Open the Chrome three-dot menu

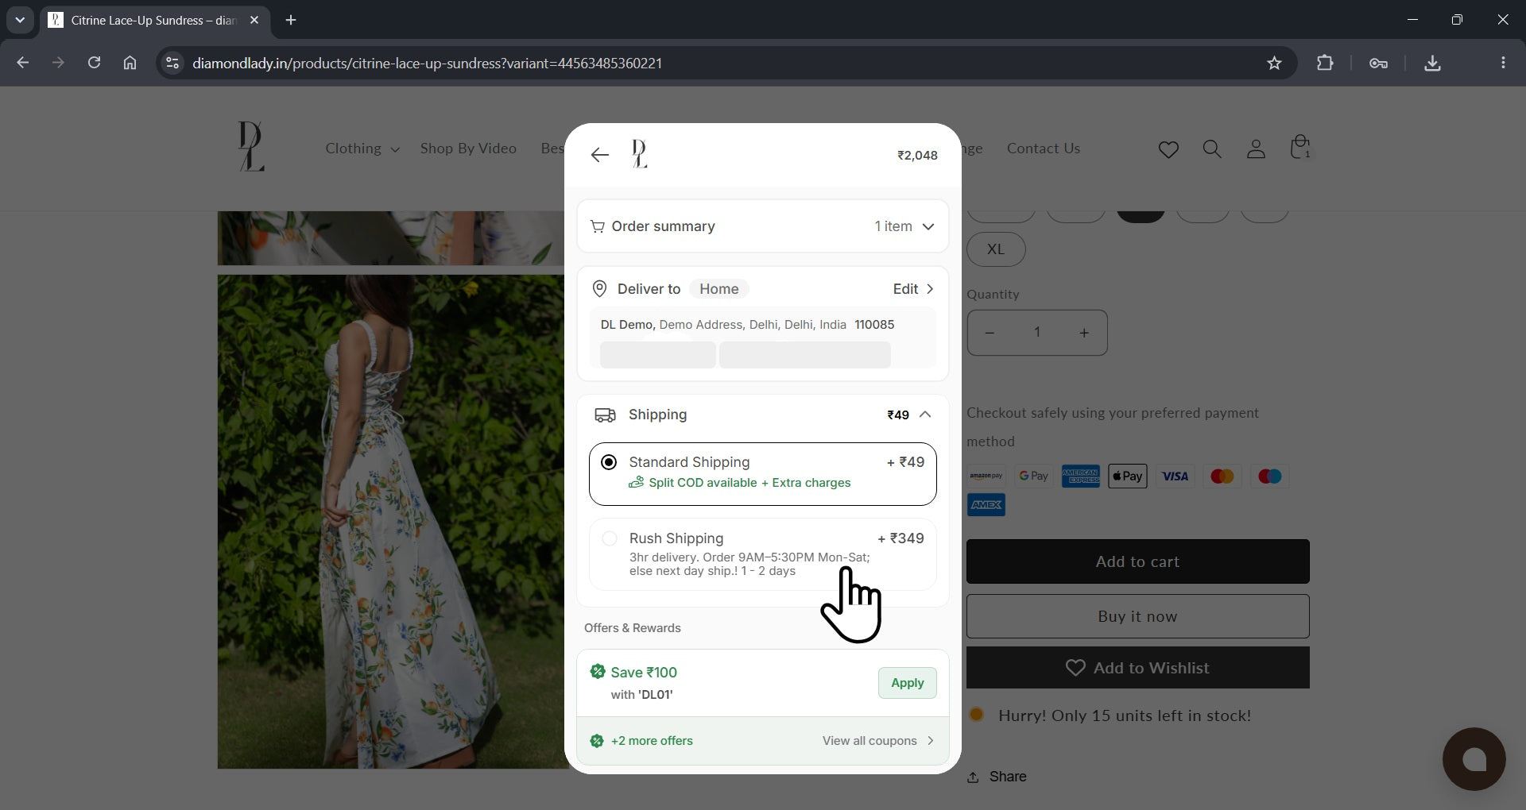click(x=1503, y=63)
